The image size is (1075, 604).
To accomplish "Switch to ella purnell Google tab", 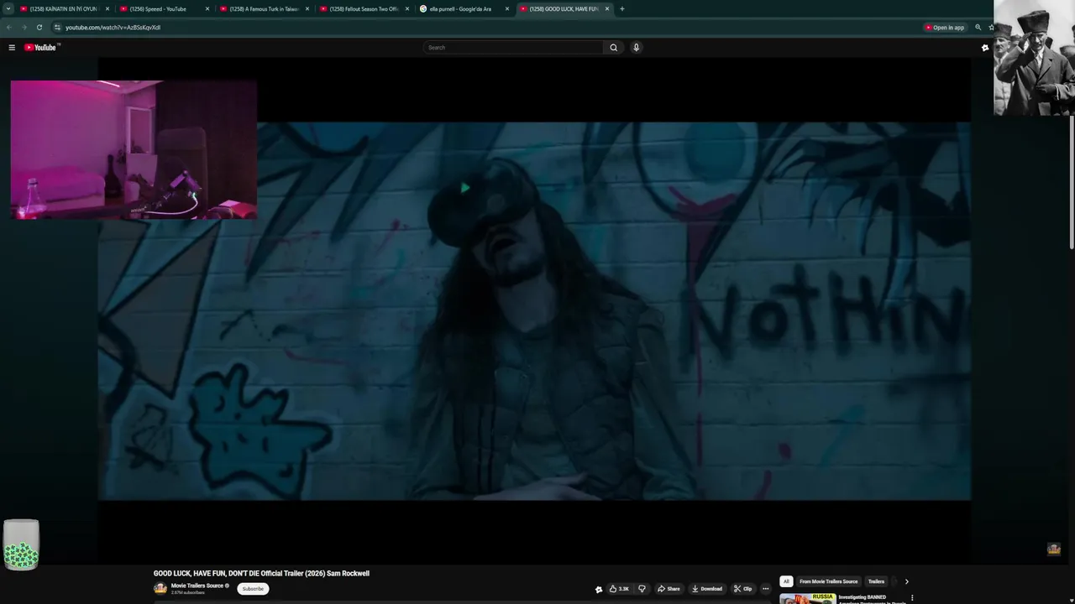I will [x=462, y=9].
